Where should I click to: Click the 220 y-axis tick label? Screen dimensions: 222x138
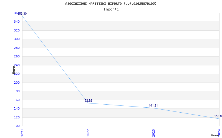[x=17, y=74]
